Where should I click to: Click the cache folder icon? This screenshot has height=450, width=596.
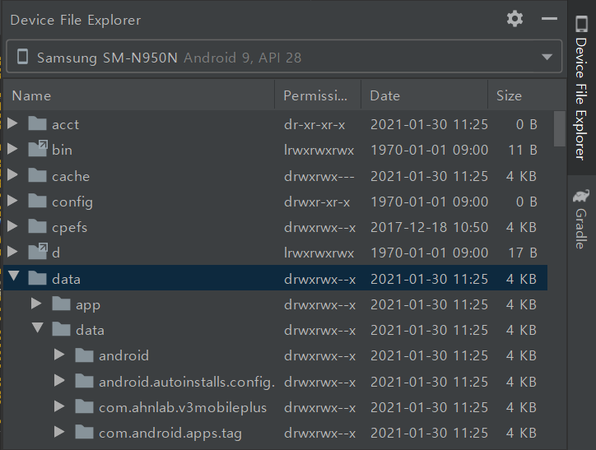pos(37,175)
